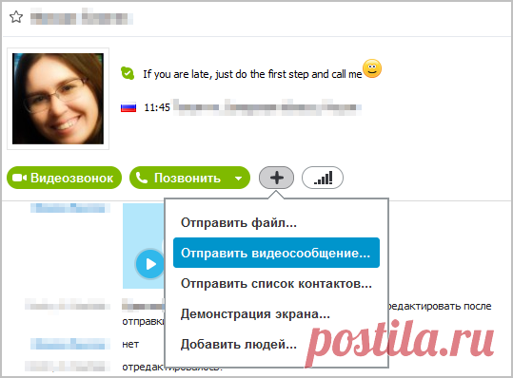Click the phone handset icon on Позвонить

point(142,178)
